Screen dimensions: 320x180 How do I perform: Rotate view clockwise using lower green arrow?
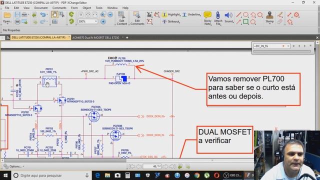(71, 21)
